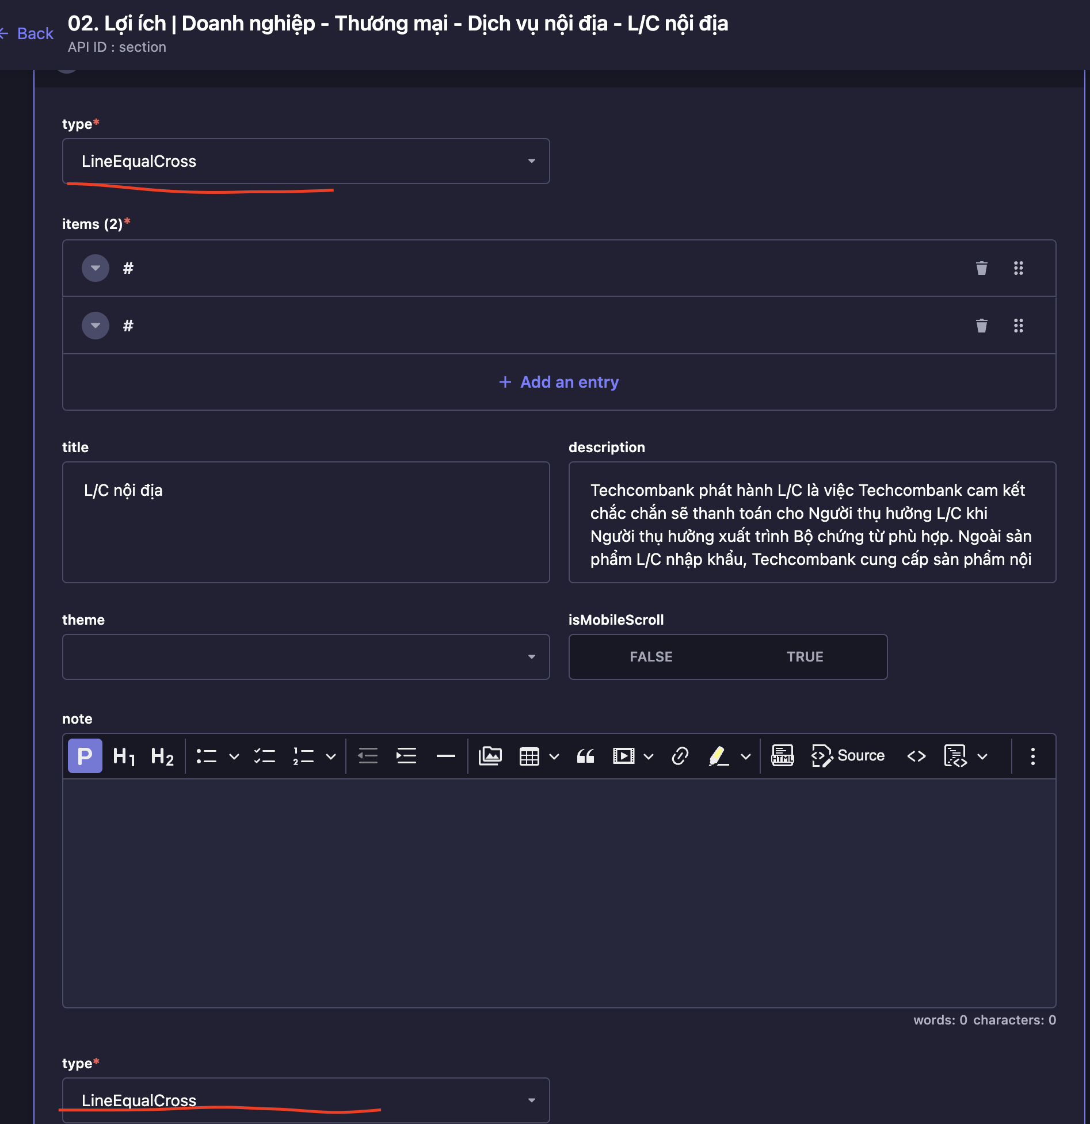
Task: Insert a hyperlink in the note editor
Action: (x=680, y=755)
